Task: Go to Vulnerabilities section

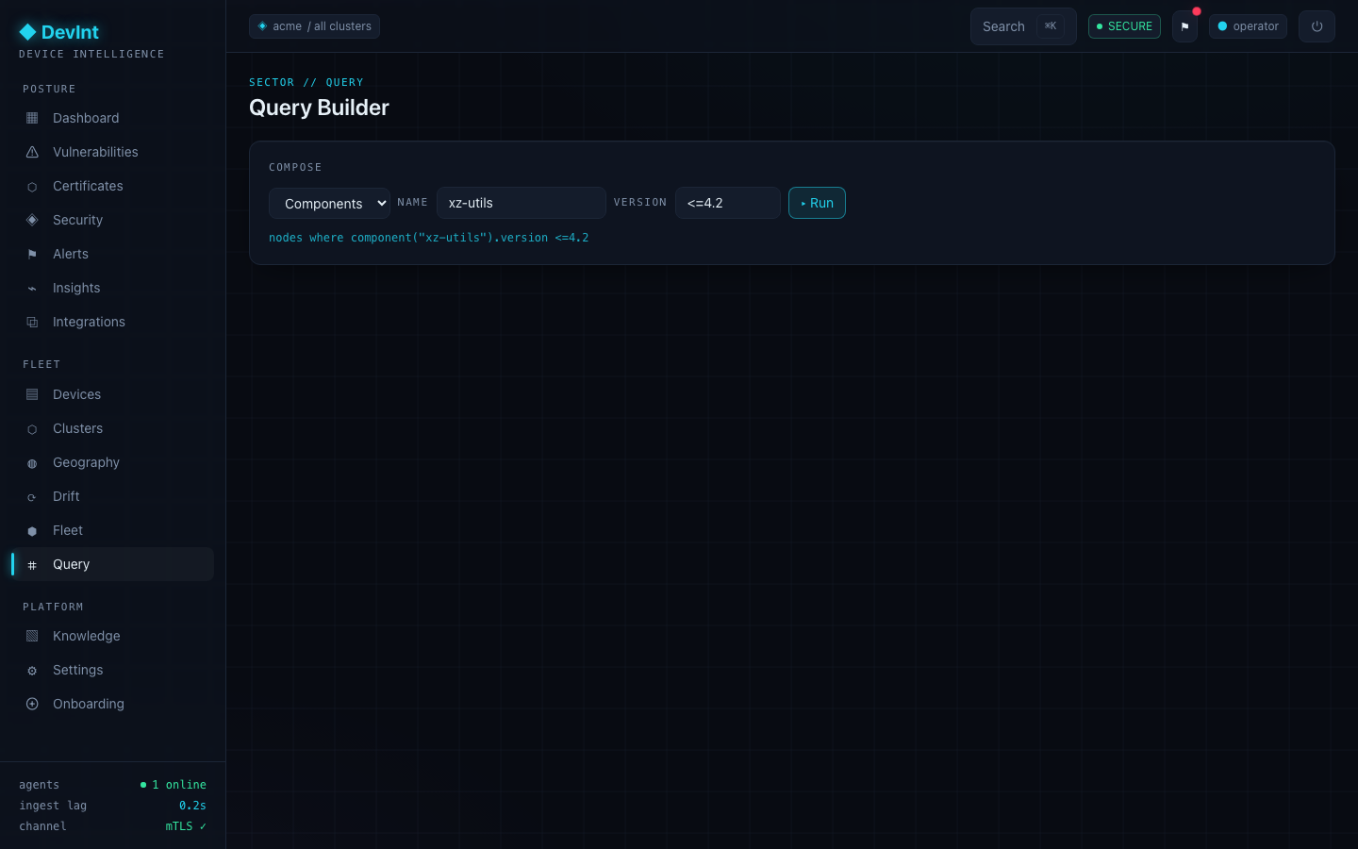Action: pos(112,152)
